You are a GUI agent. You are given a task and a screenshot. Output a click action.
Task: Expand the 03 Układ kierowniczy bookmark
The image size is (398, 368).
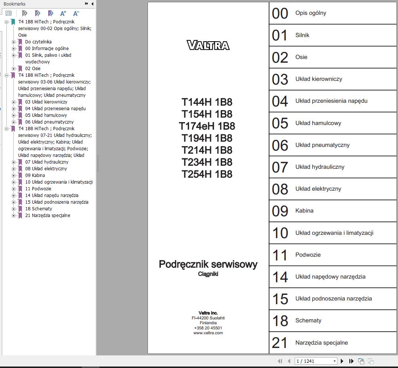(x=13, y=102)
